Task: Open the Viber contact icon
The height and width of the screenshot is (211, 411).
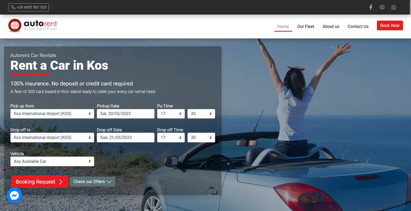Action: click(x=382, y=7)
